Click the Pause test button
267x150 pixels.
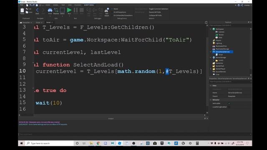[x=76, y=10]
